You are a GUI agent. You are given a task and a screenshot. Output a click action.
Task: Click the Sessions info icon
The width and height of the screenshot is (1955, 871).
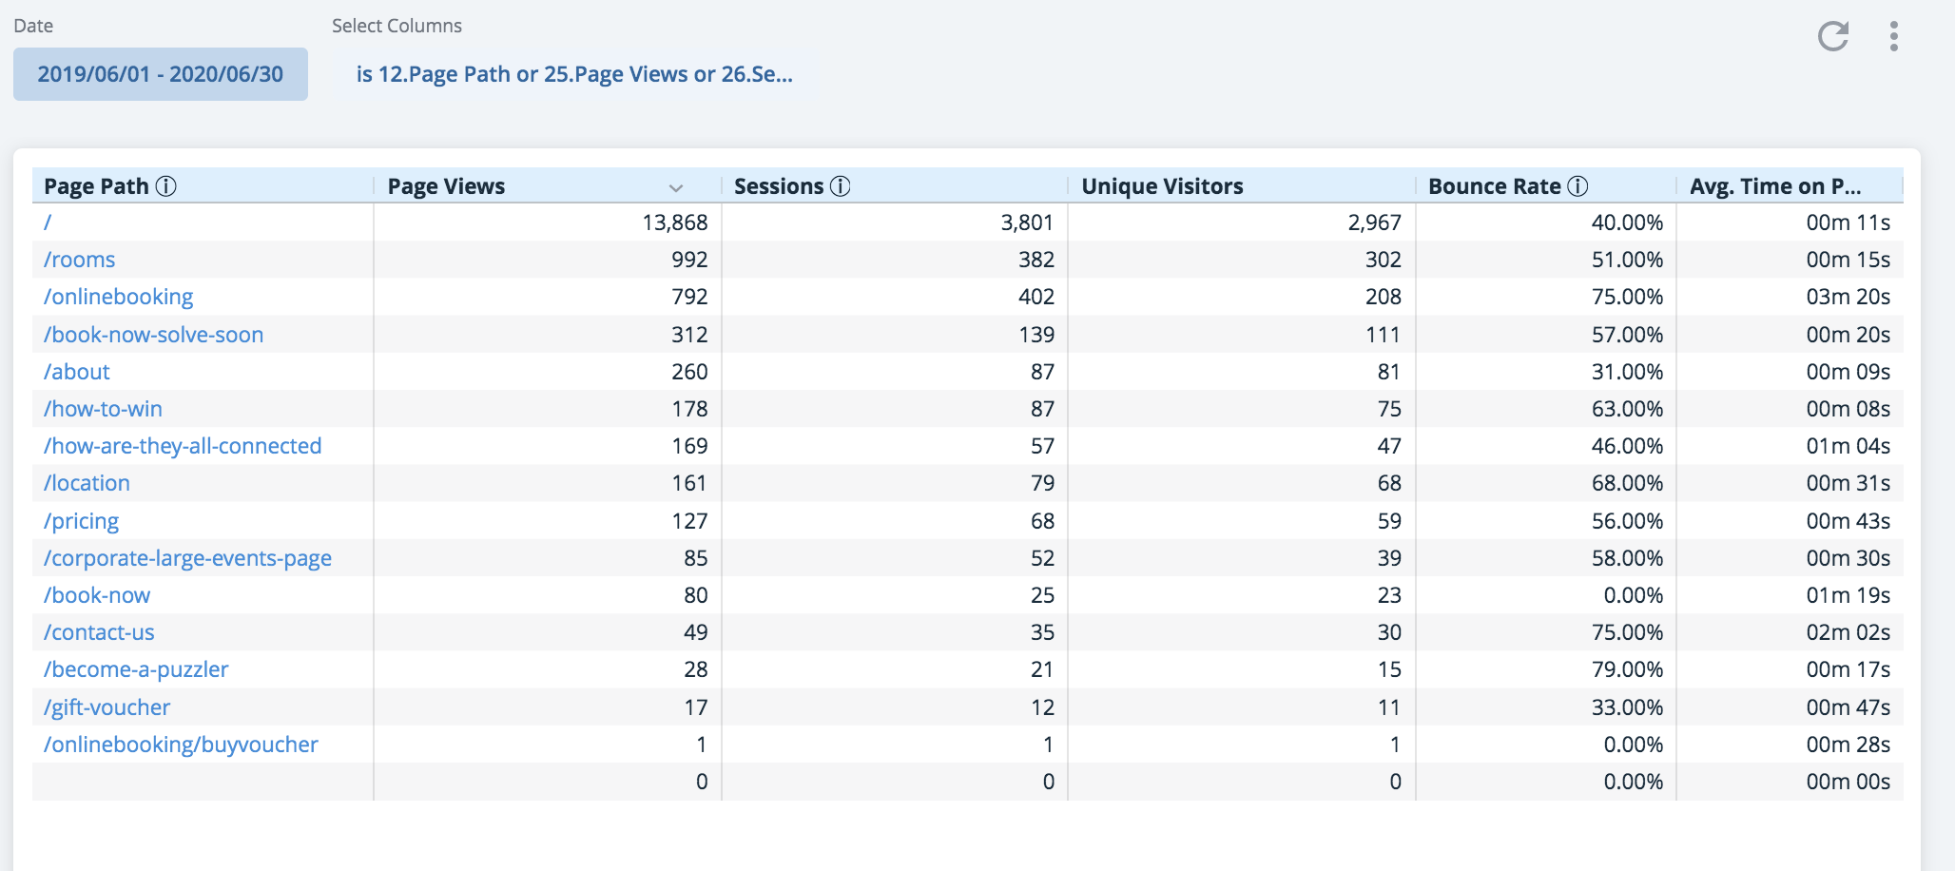coord(841,186)
